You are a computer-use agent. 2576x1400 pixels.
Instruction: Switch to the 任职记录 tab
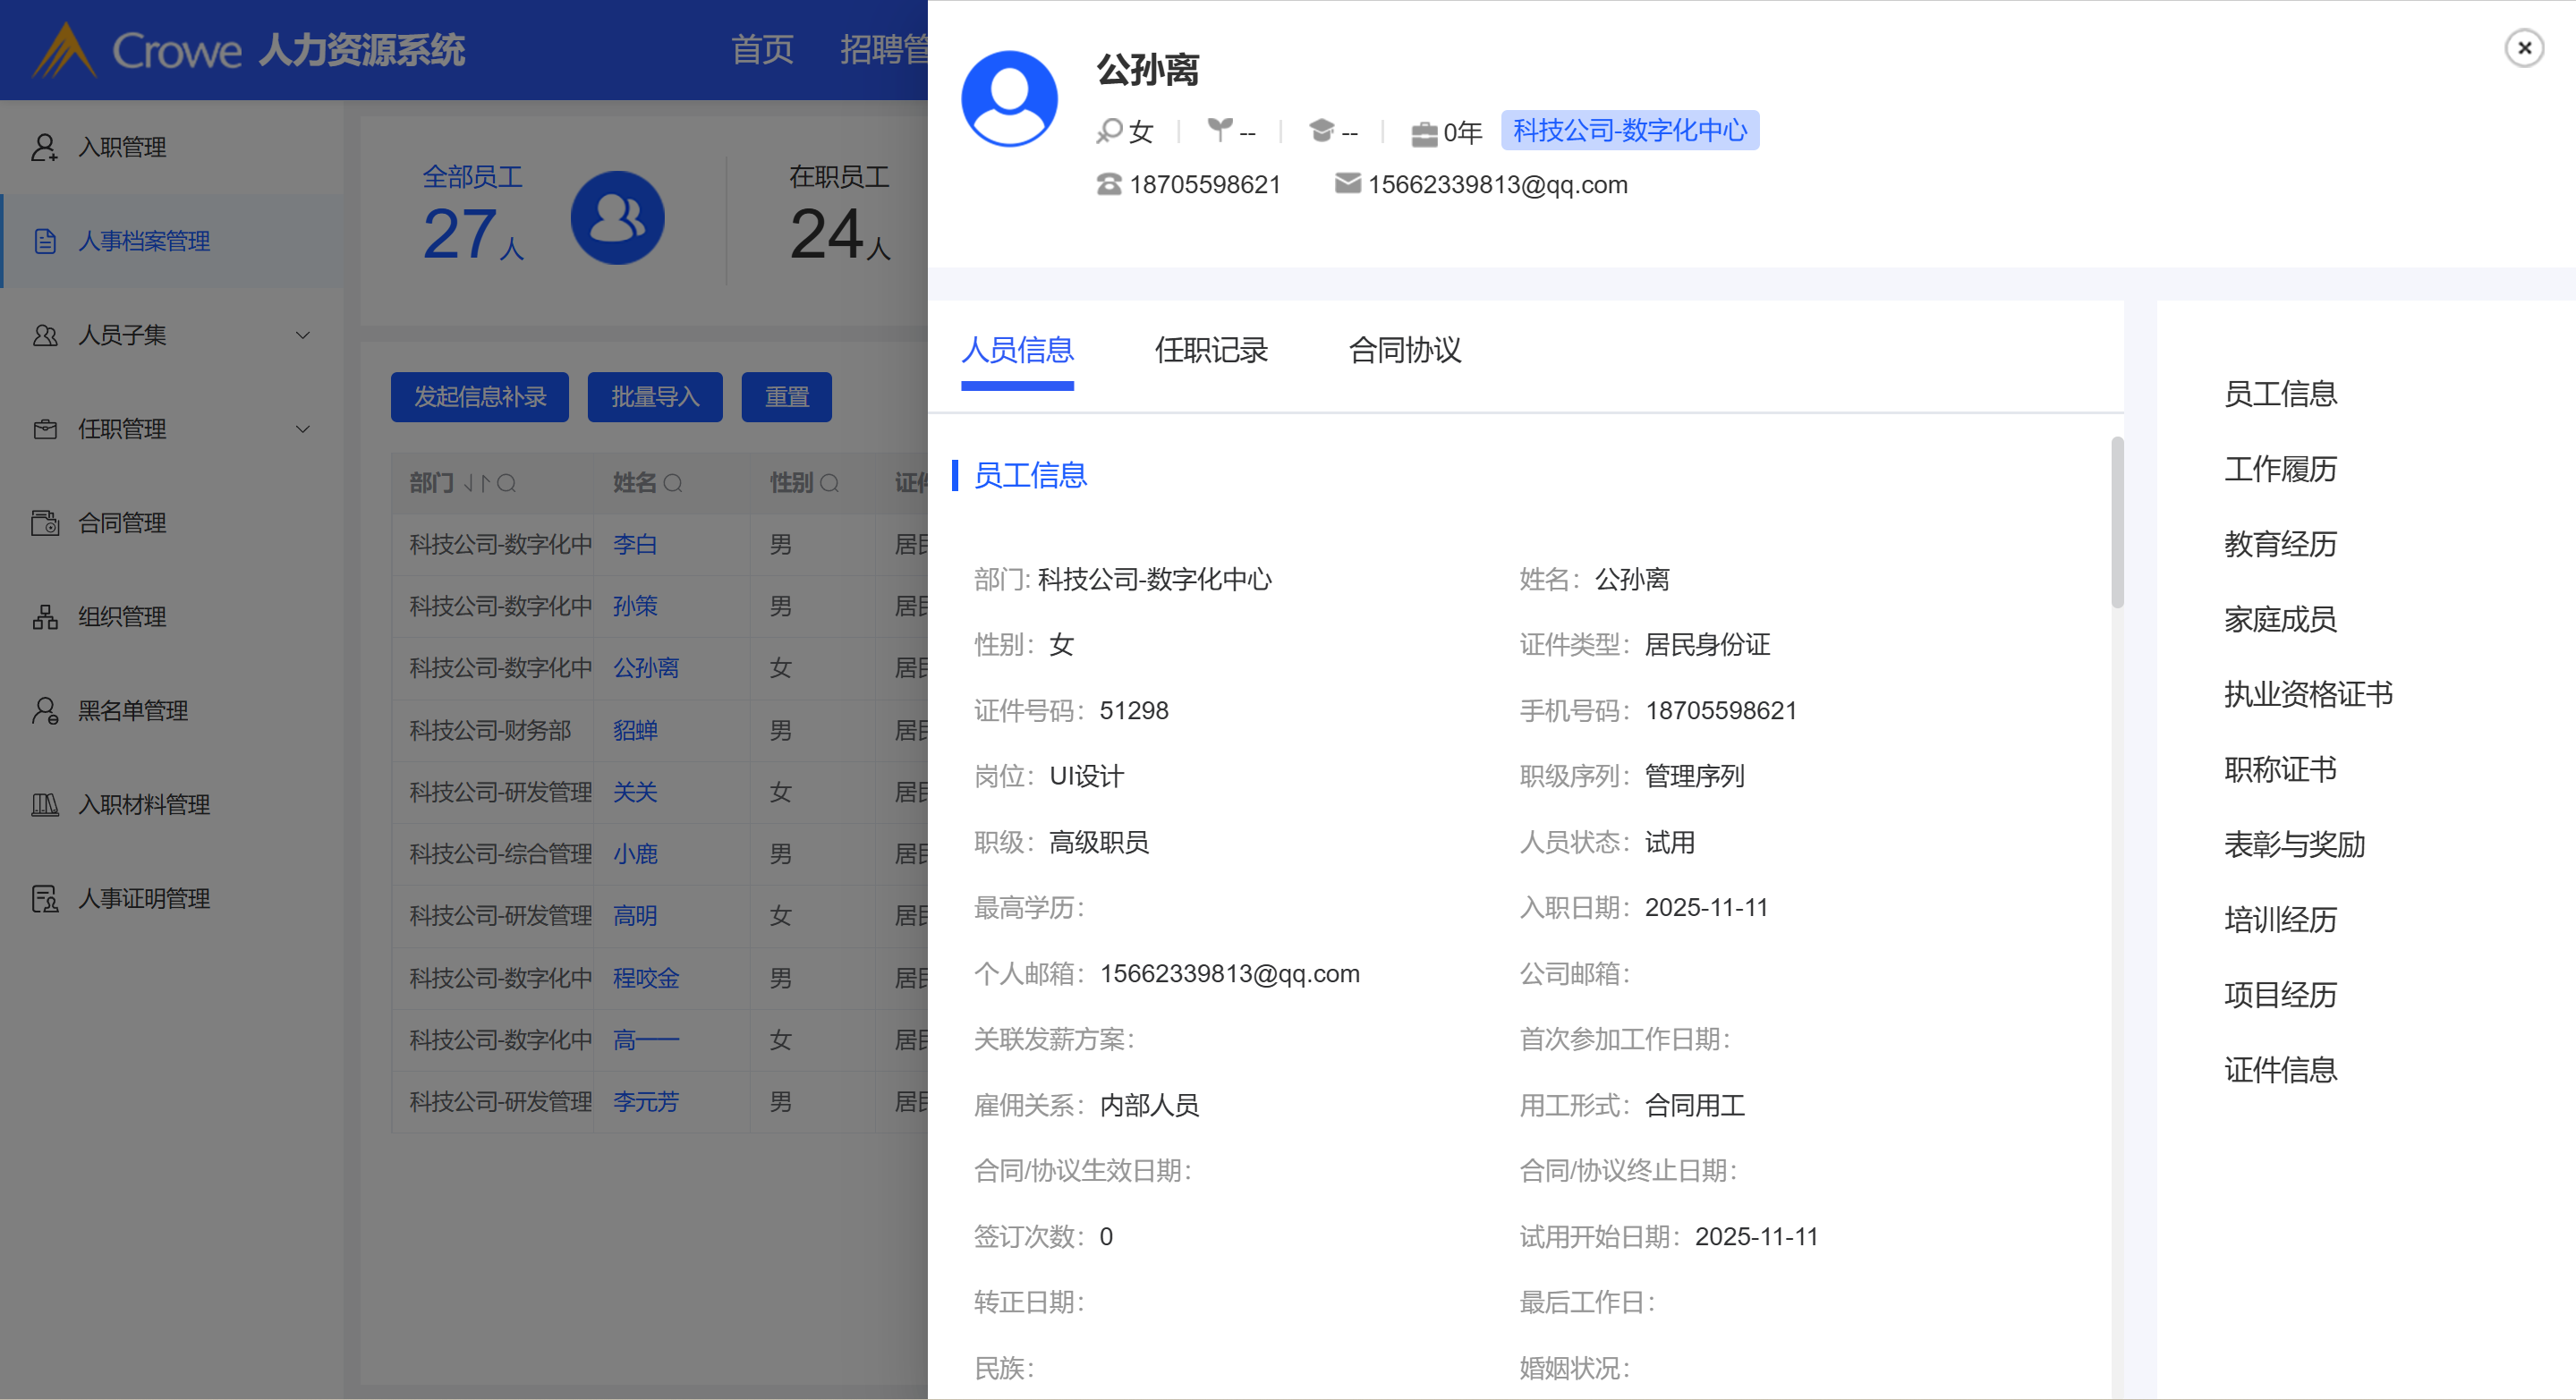pos(1210,350)
